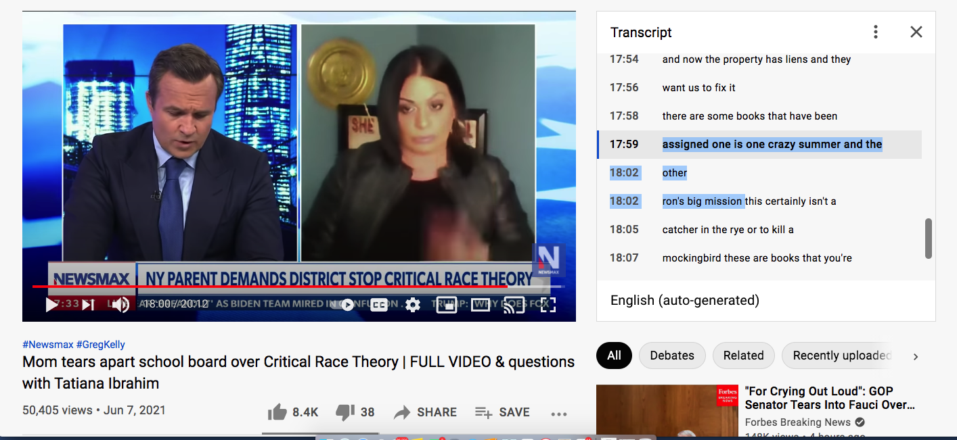This screenshot has width=957, height=440.
Task: Open the #Newsmax hashtag link
Action: tap(47, 345)
